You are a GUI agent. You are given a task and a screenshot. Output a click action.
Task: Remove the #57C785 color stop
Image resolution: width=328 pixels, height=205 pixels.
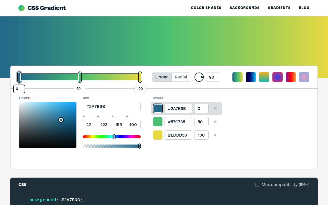click(x=215, y=122)
